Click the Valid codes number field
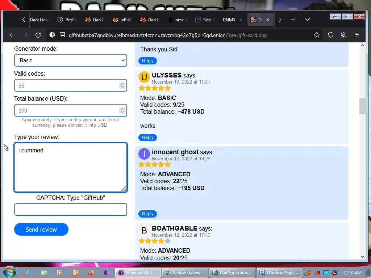 71,85
